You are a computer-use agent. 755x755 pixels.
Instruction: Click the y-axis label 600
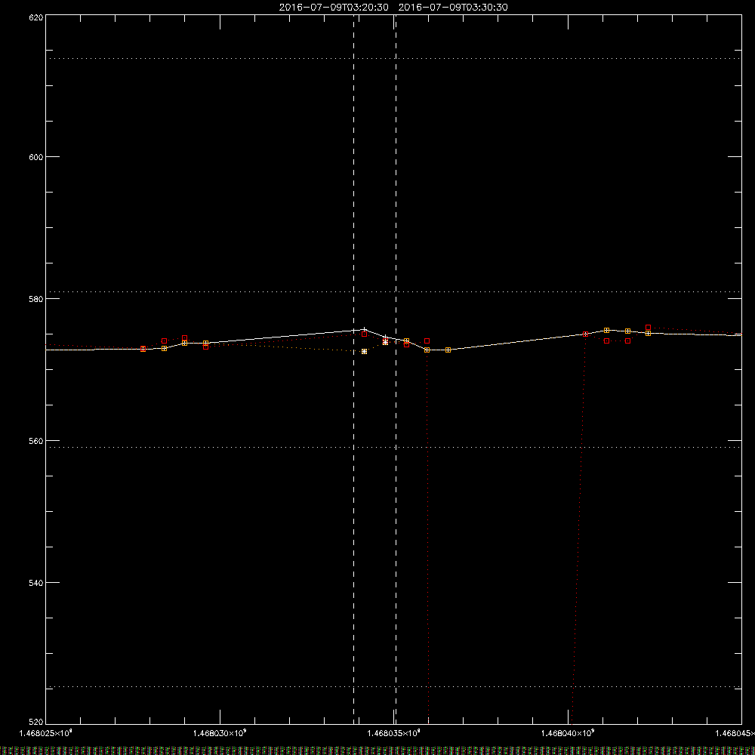(x=36, y=157)
